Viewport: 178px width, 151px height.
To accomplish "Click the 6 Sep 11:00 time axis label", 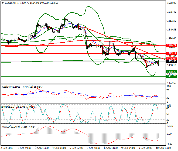I will [x=111, y=148].
